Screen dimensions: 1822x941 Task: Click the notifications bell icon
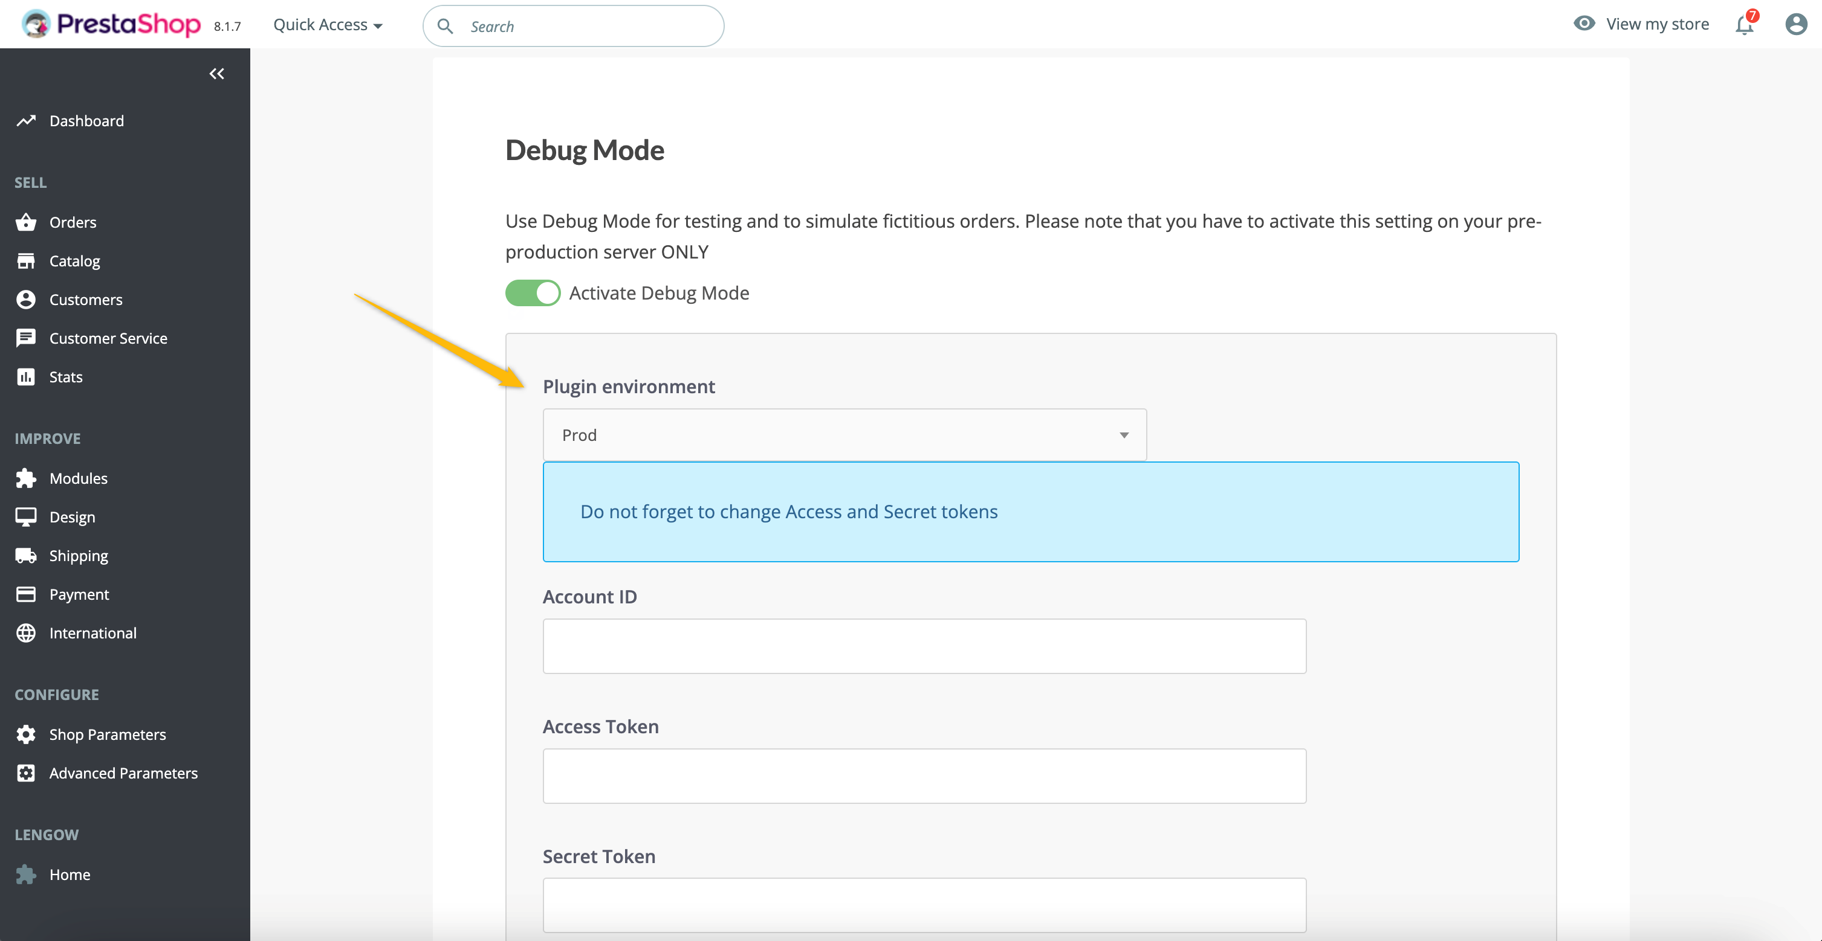[1744, 25]
